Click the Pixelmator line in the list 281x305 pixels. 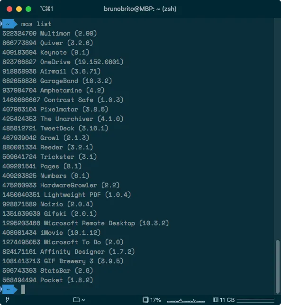pos(55,109)
